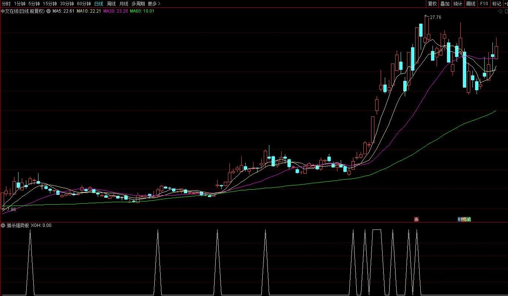This screenshot has width=508, height=296.
Task: Click the 复权 button
Action: [432, 4]
